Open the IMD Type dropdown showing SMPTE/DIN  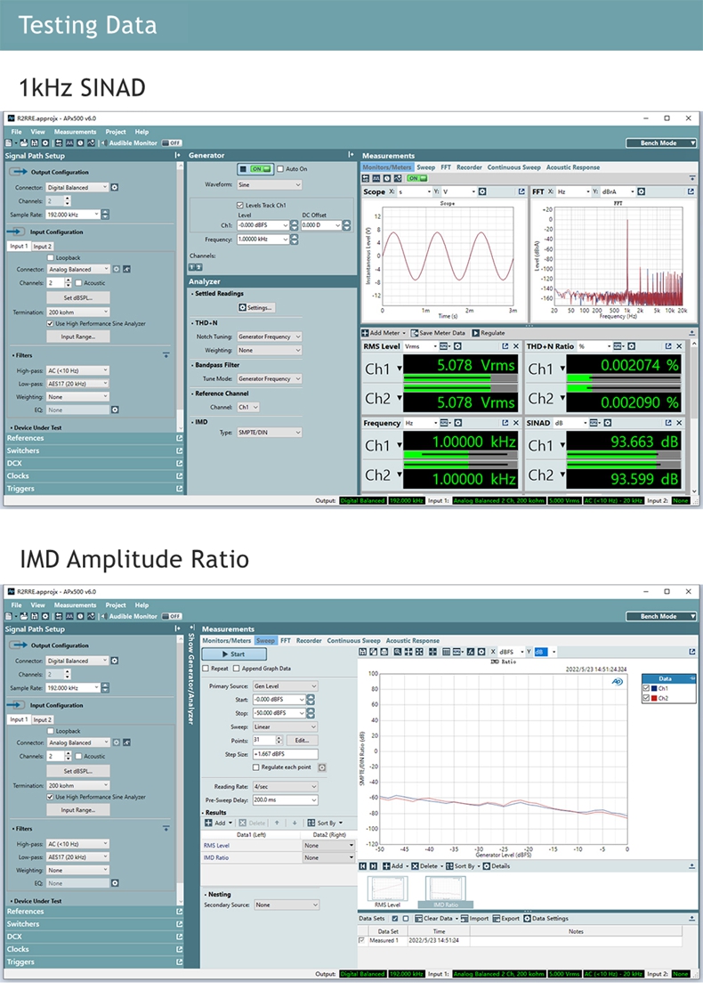(269, 432)
